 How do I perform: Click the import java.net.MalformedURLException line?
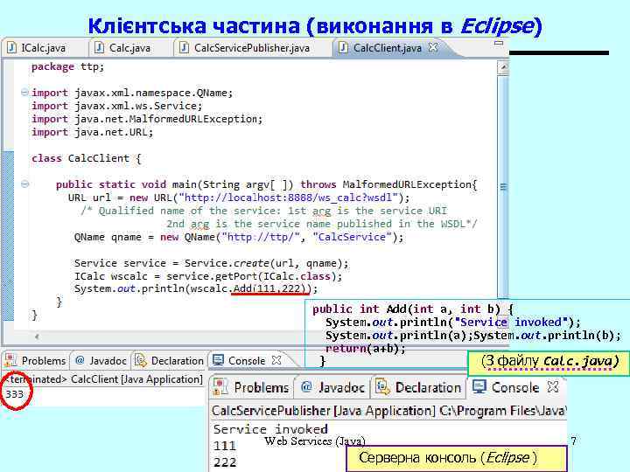(x=147, y=119)
